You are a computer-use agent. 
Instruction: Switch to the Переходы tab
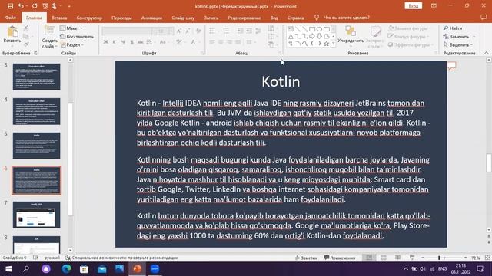coord(121,18)
